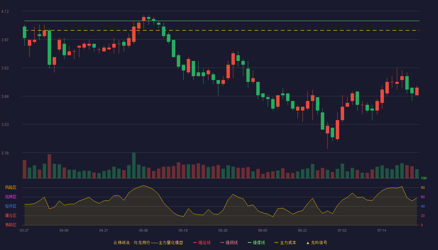Viewport: 438px width, 250px height.
Task: Toggle the 主力成本 legend item
Action: coord(285,242)
